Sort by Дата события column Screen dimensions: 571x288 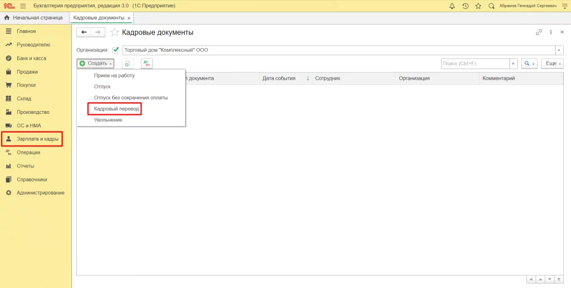286,78
